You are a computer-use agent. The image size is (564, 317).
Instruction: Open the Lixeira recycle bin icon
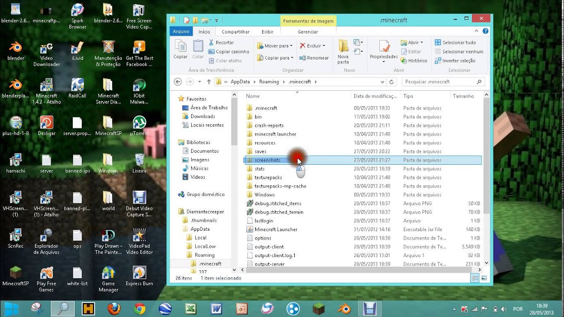[139, 163]
